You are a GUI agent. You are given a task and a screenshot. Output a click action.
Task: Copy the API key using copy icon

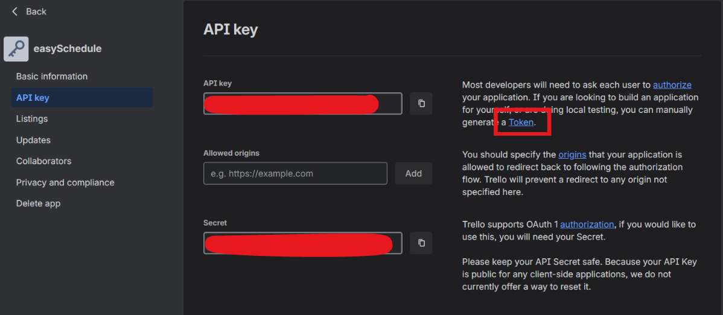coord(421,103)
